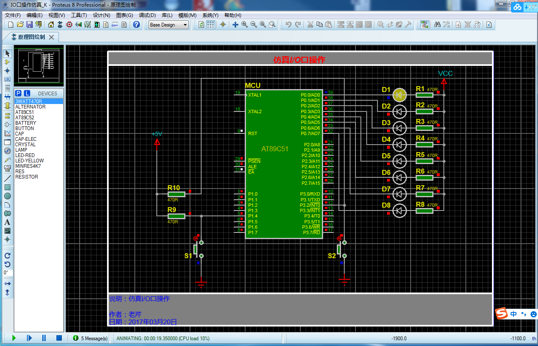Open help with the blue question mark icon
Viewport: 538px width, 346px height.
[x=136, y=24]
